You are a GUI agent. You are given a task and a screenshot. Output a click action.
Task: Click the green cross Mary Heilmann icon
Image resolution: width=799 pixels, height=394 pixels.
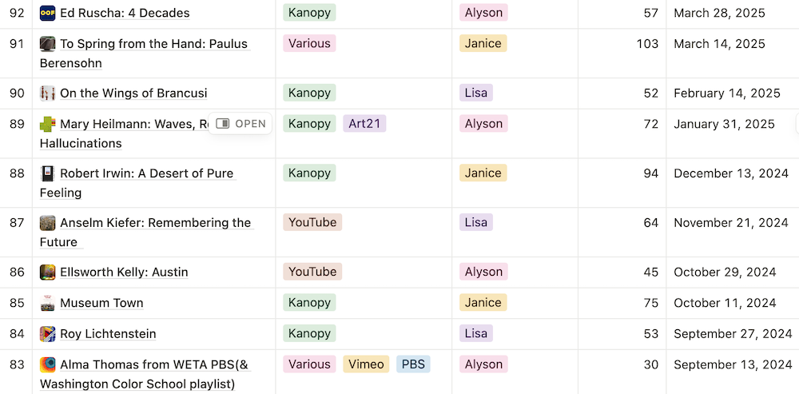tap(47, 124)
